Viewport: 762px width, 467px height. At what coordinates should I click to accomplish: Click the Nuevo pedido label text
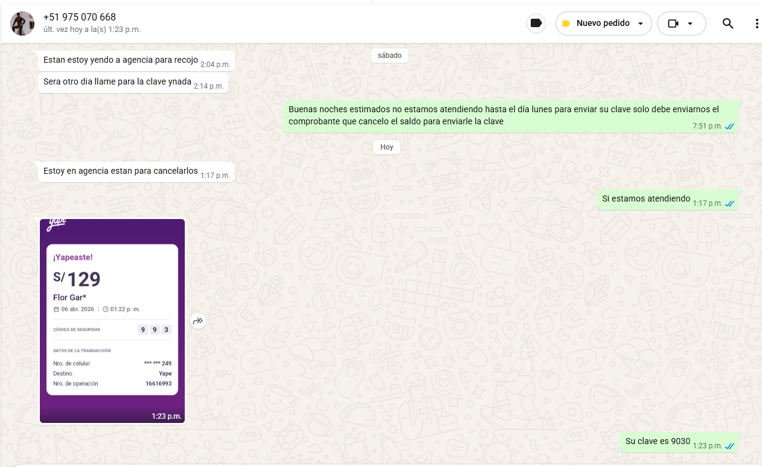603,24
